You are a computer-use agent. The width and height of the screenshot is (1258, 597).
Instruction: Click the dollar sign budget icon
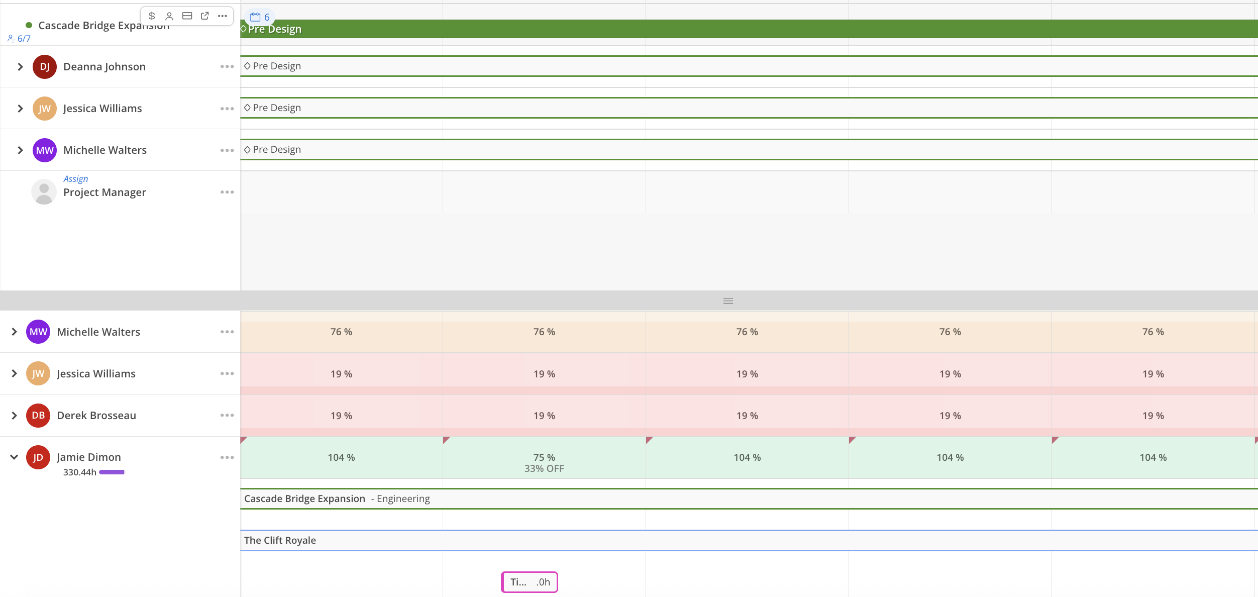[x=152, y=16]
